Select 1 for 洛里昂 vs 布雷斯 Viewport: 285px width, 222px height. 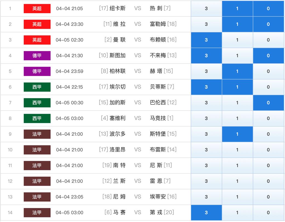click(237, 150)
